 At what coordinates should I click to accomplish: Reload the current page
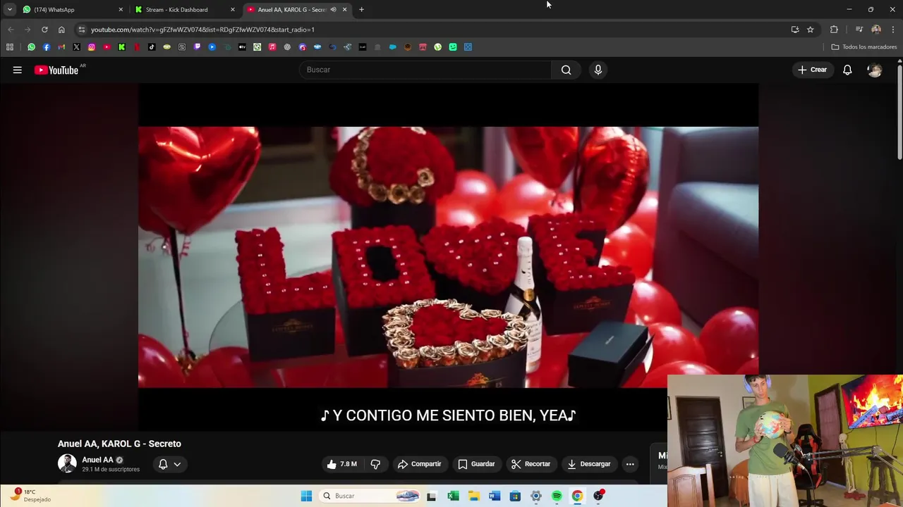pos(44,30)
